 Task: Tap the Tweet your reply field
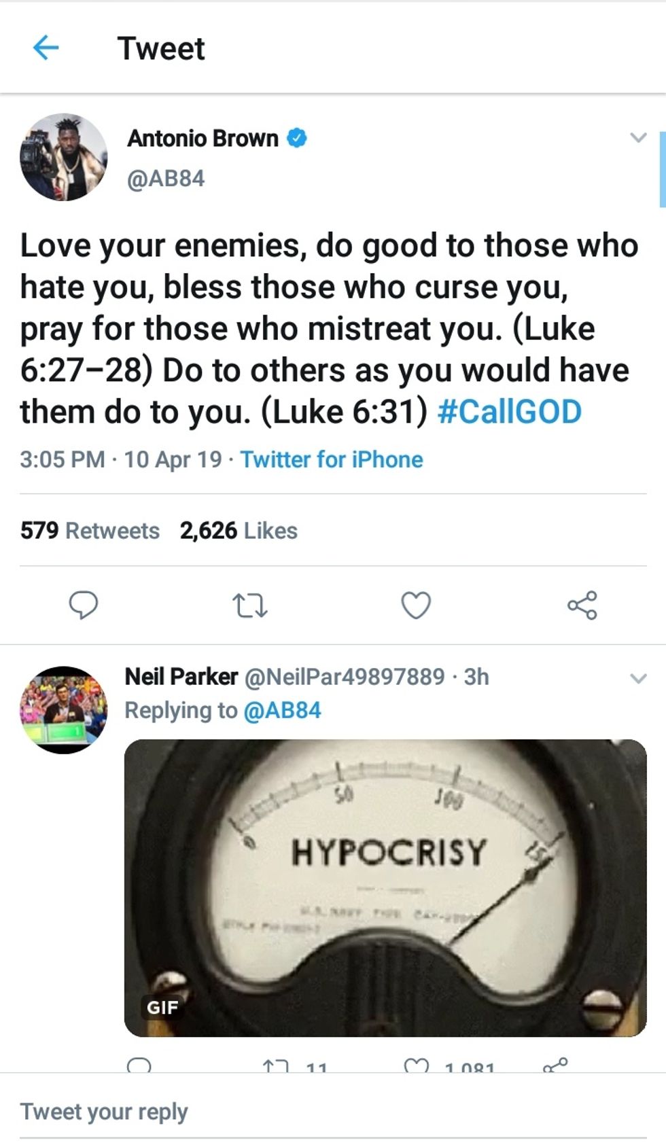pos(272,1112)
